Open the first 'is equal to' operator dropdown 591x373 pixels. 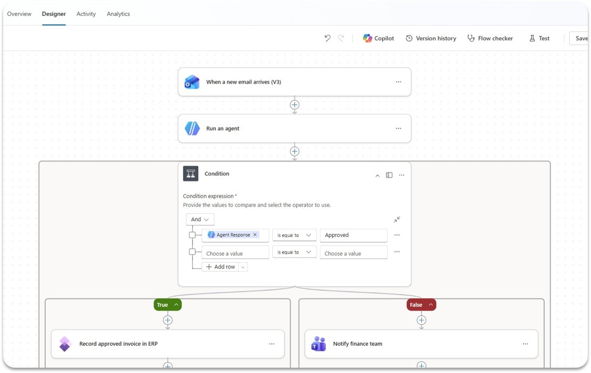294,235
